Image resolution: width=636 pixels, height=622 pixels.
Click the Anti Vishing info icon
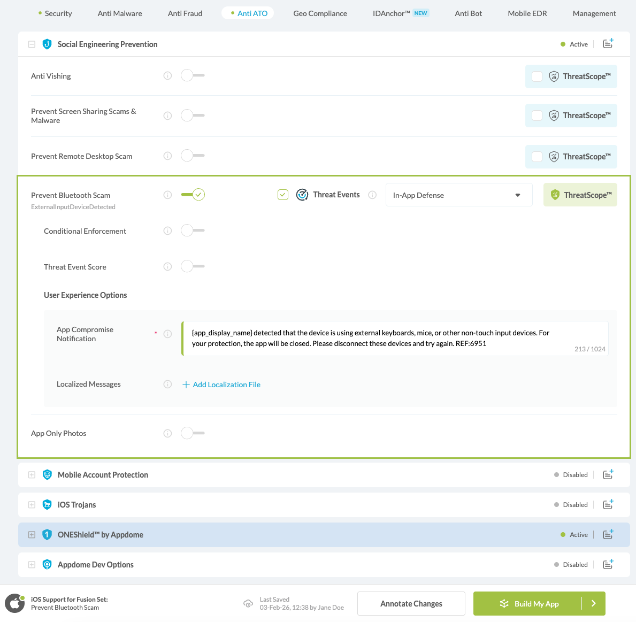click(167, 76)
